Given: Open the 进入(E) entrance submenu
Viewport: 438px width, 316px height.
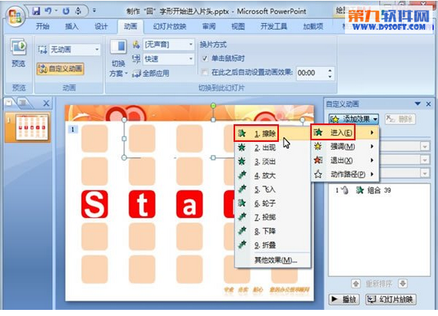Looking at the screenshot, I should click(345, 133).
